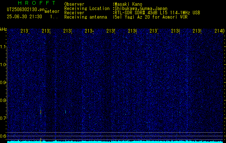Image resolution: width=226 pixels, height=143 pixels.
Task: Click Shibukawa,Gunma,Japan location text
Action: (141, 9)
